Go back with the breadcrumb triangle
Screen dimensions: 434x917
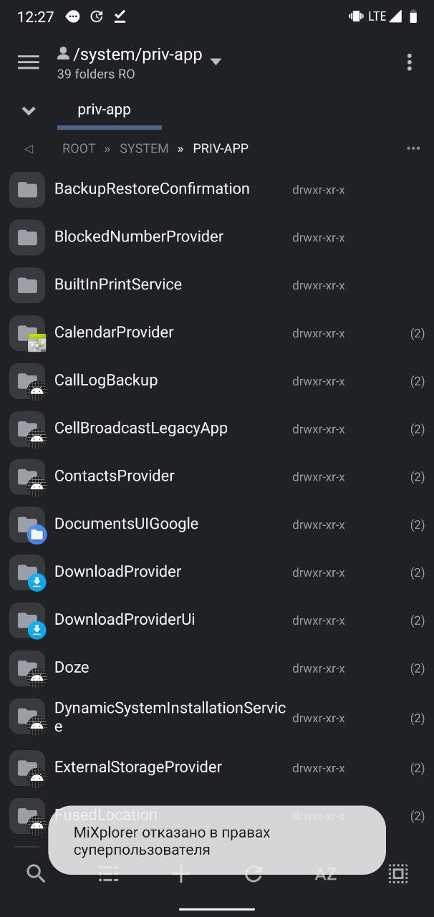coord(29,149)
